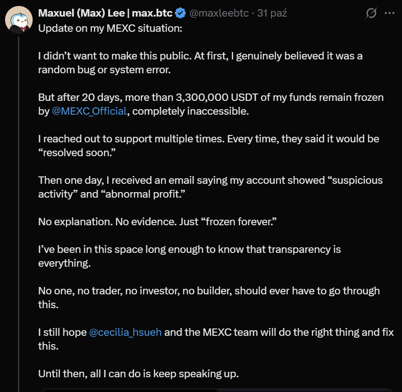Open the three-dot more options menu
Screen dimensions: 402x392
(389, 13)
